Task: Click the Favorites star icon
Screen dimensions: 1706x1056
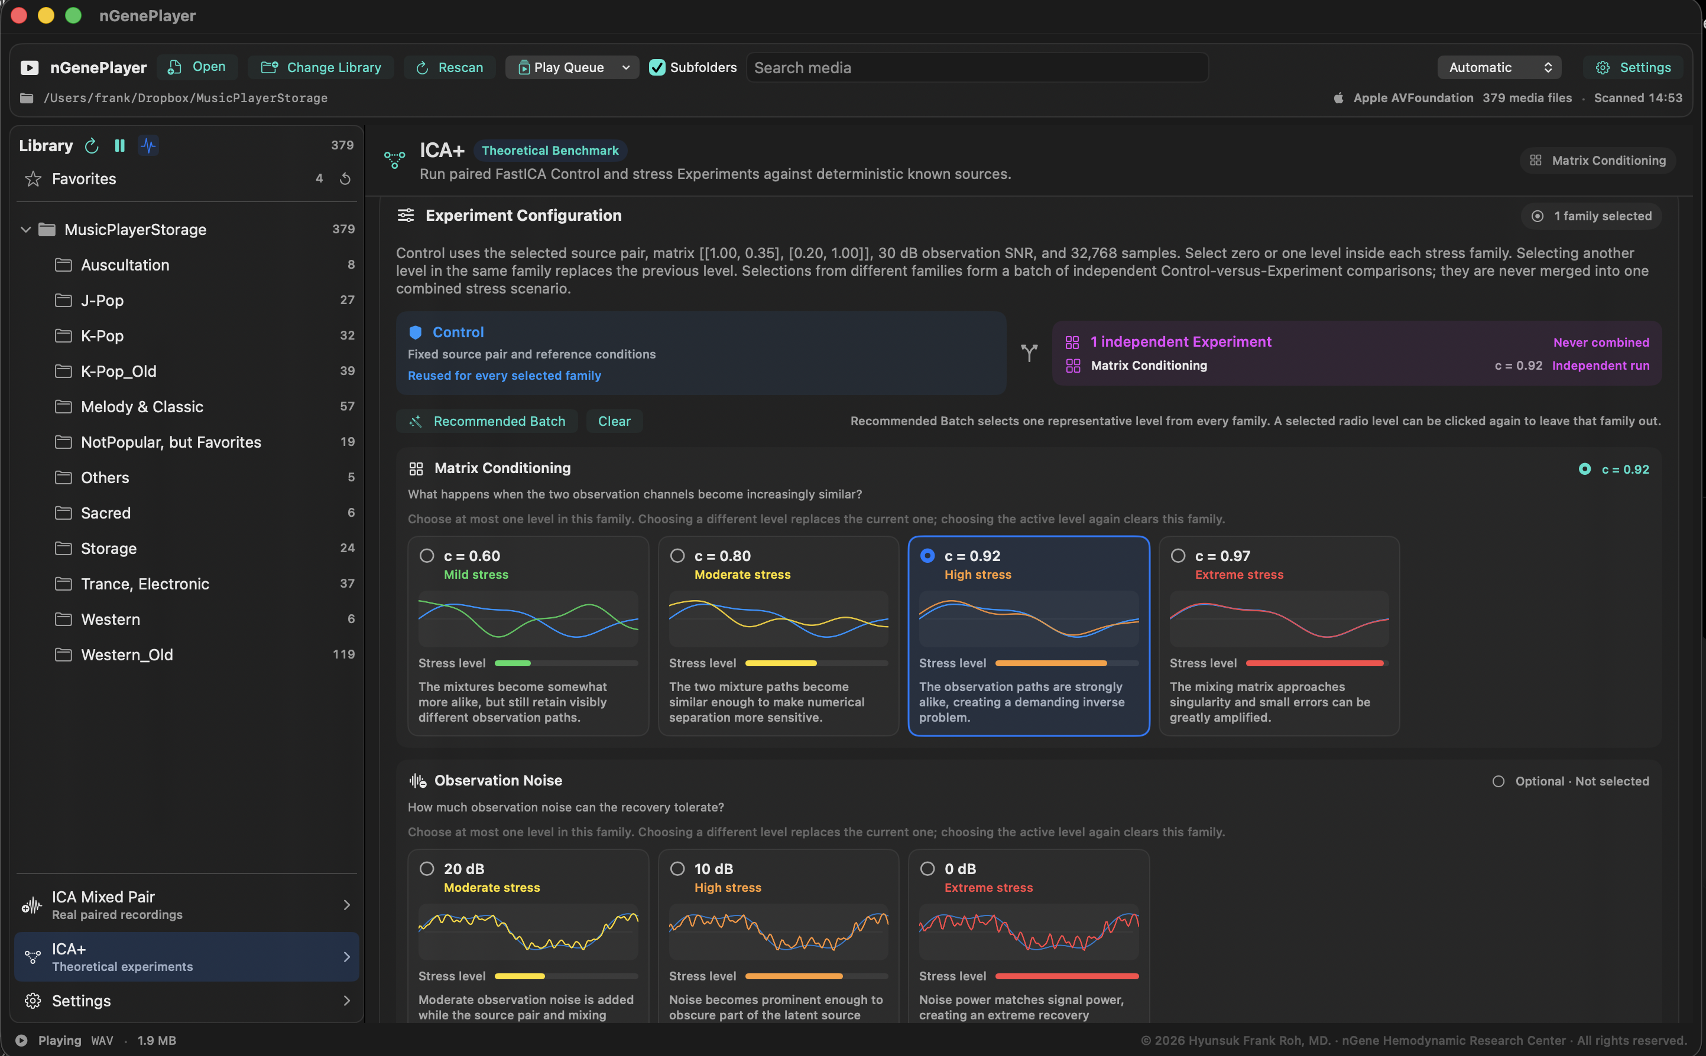Action: point(33,179)
